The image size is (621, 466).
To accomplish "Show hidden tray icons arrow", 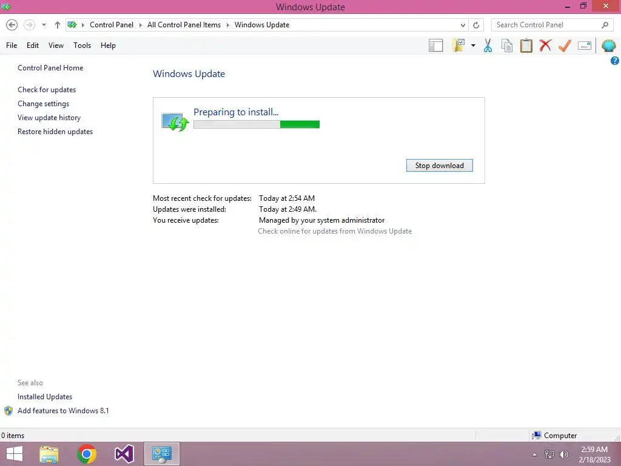I will click(x=534, y=454).
